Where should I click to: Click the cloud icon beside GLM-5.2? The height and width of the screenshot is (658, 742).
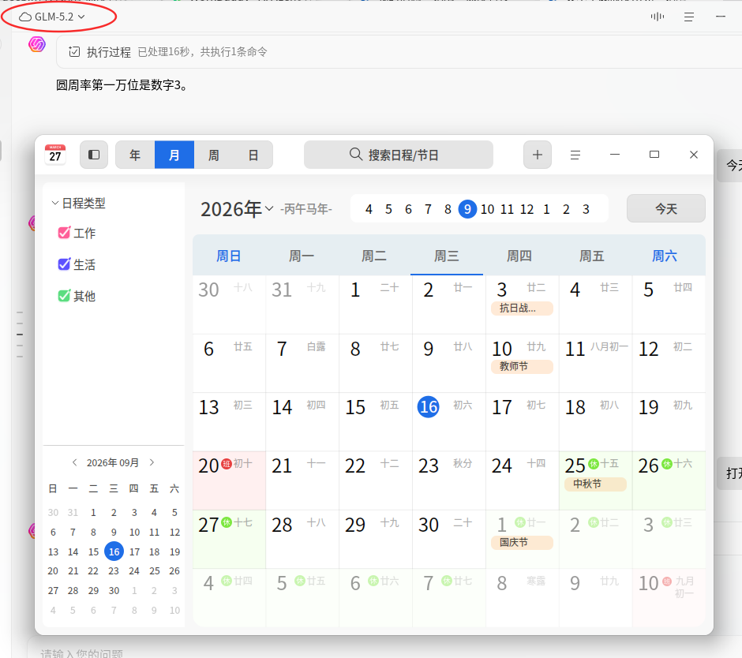[x=25, y=17]
